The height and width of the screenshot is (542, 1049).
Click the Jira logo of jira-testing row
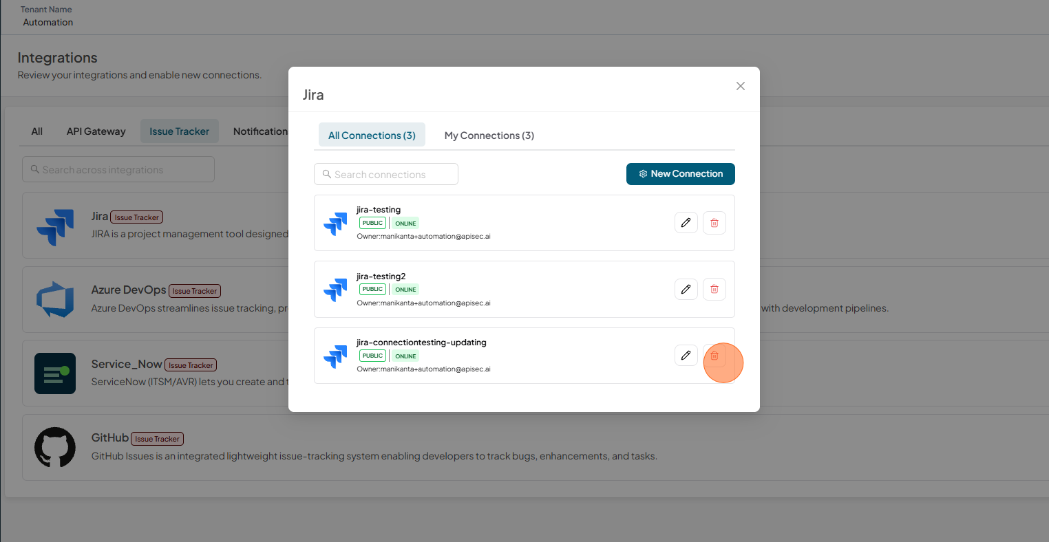click(x=335, y=224)
